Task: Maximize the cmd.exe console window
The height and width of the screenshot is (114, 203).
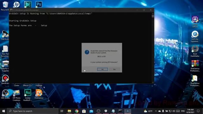Action: click(x=144, y=10)
